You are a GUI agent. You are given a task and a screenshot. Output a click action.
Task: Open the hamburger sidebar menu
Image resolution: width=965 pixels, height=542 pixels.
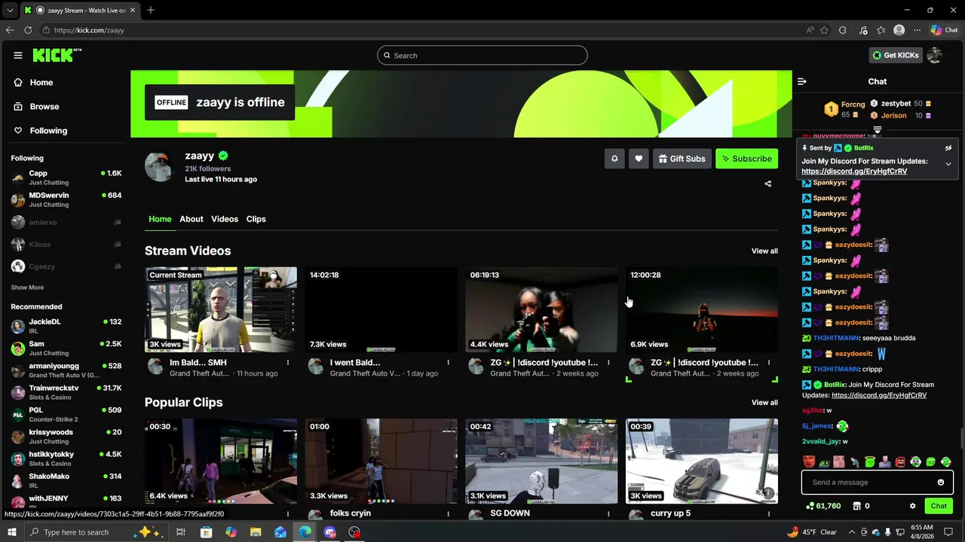pos(18,55)
